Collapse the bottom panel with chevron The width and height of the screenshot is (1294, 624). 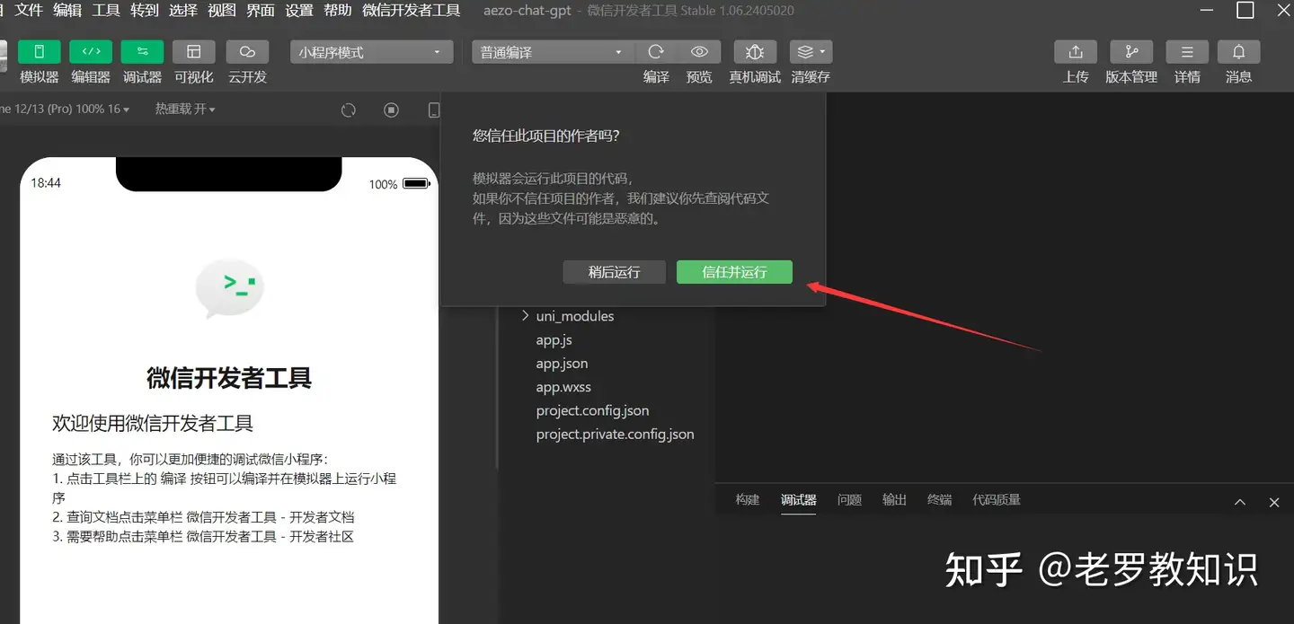point(1240,502)
